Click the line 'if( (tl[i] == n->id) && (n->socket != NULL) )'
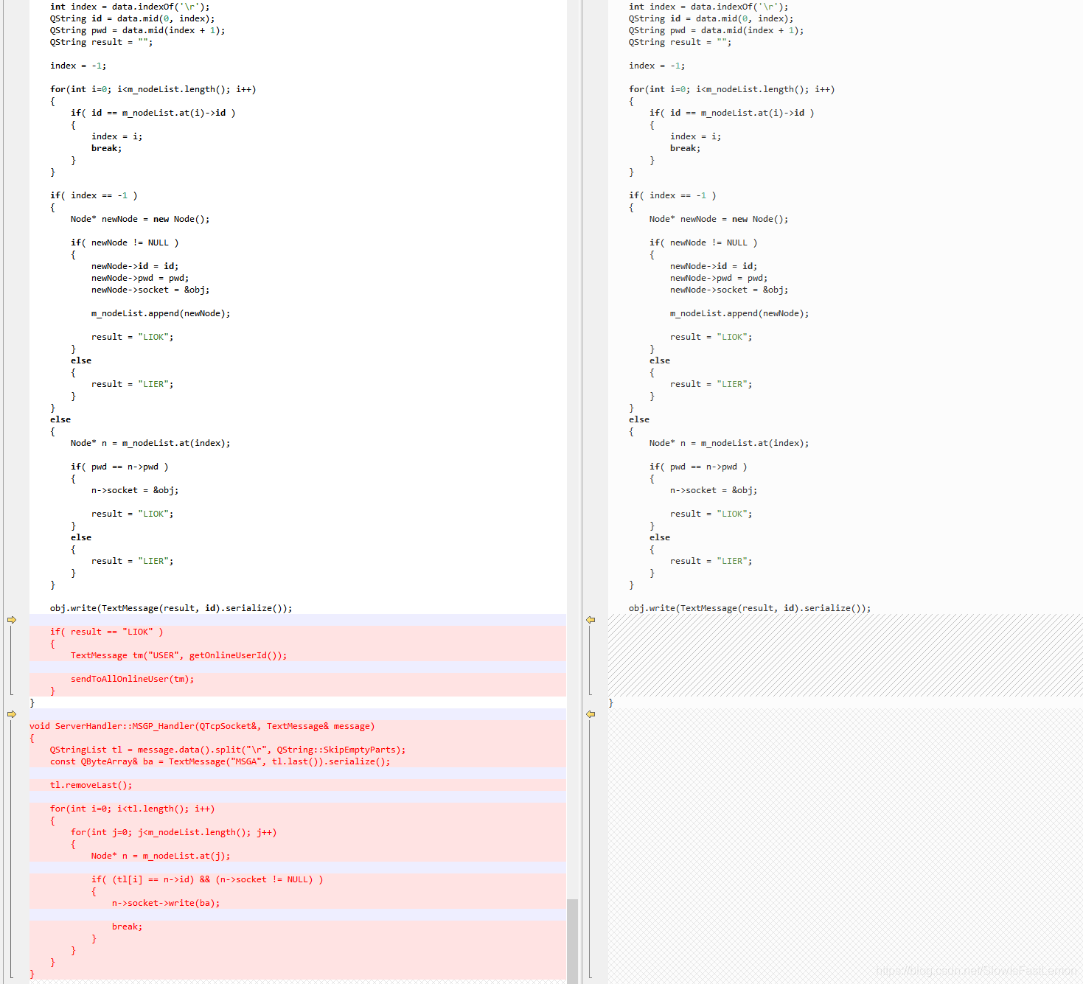The image size is (1083, 984). [207, 879]
